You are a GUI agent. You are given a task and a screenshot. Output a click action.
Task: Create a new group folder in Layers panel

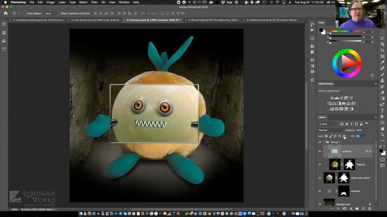[357, 209]
